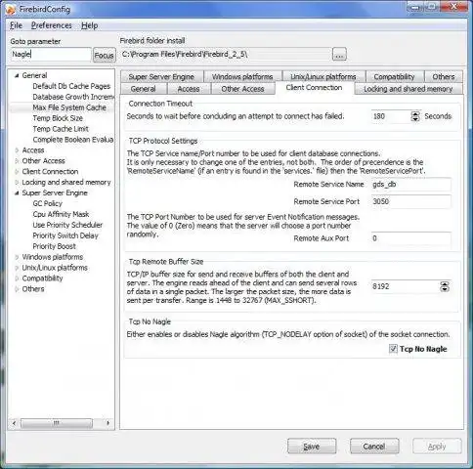Switch to Other Access tab
Image resolution: width=473 pixels, height=469 pixels.
(x=242, y=89)
